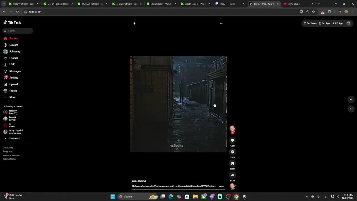Switch to s3d02_ Twitch tab
The height and width of the screenshot is (201, 357).
(230, 4)
